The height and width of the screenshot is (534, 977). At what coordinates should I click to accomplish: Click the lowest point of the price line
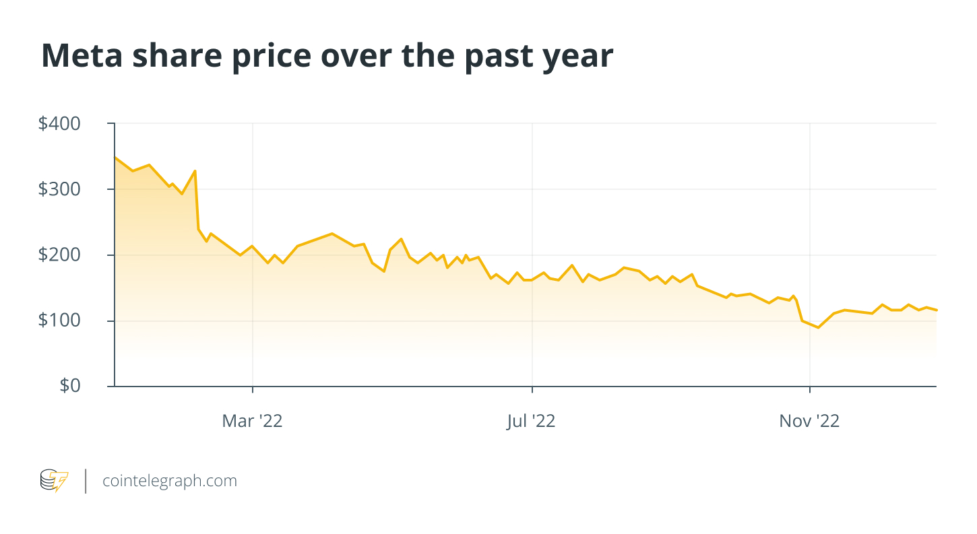click(818, 327)
